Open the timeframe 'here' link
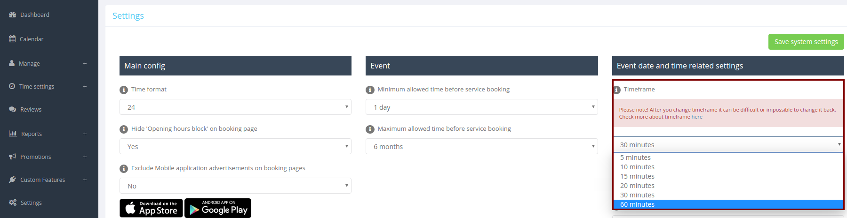 tap(697, 117)
